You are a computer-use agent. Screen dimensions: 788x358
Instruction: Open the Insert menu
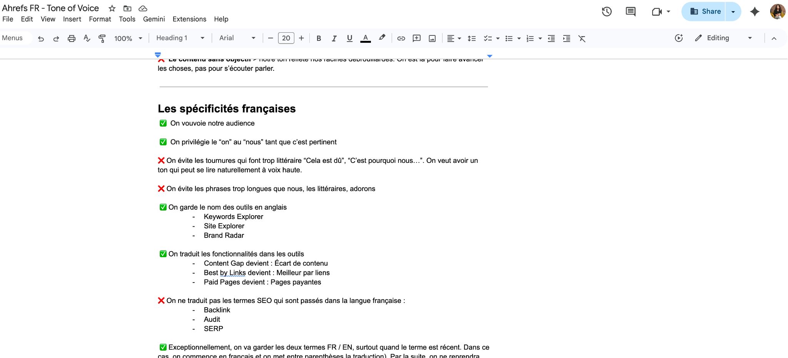click(72, 19)
